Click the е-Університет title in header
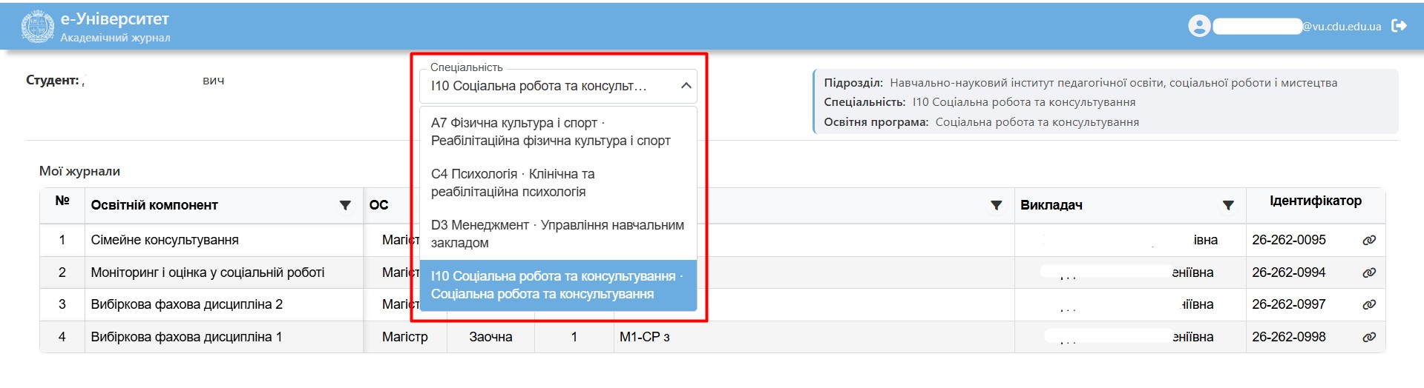Image resolution: width=1424 pixels, height=388 pixels. click(x=115, y=19)
